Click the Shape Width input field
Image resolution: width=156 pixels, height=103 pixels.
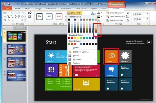[x=141, y=19]
